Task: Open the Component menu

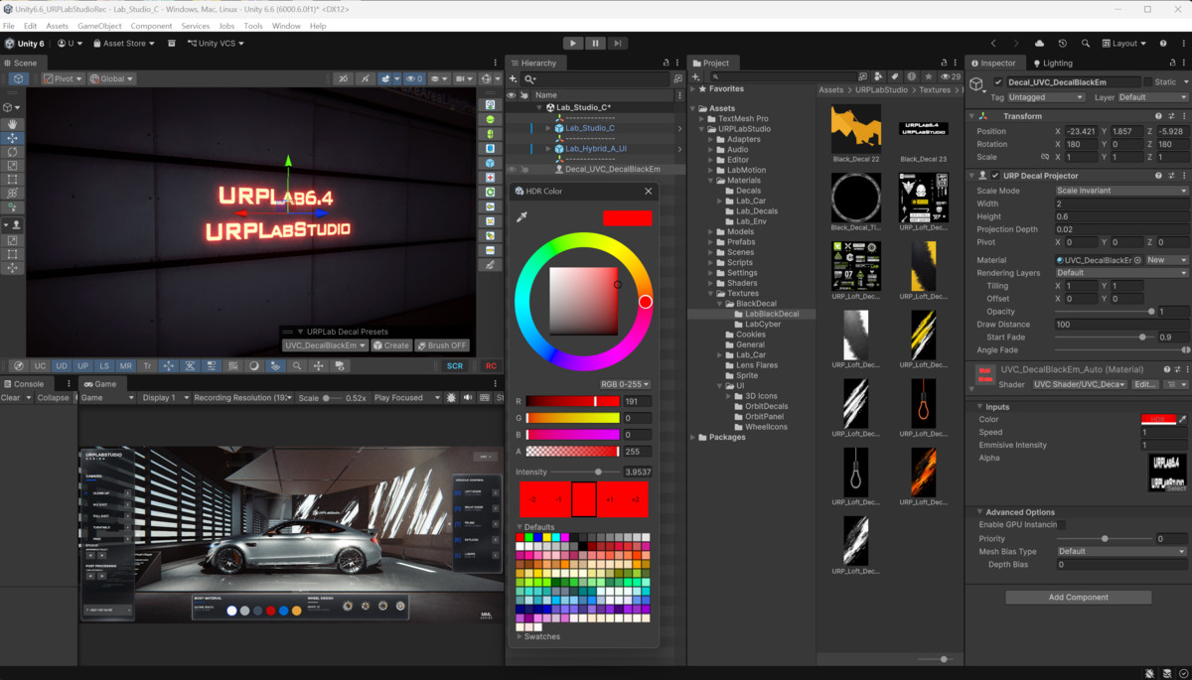Action: [x=151, y=26]
